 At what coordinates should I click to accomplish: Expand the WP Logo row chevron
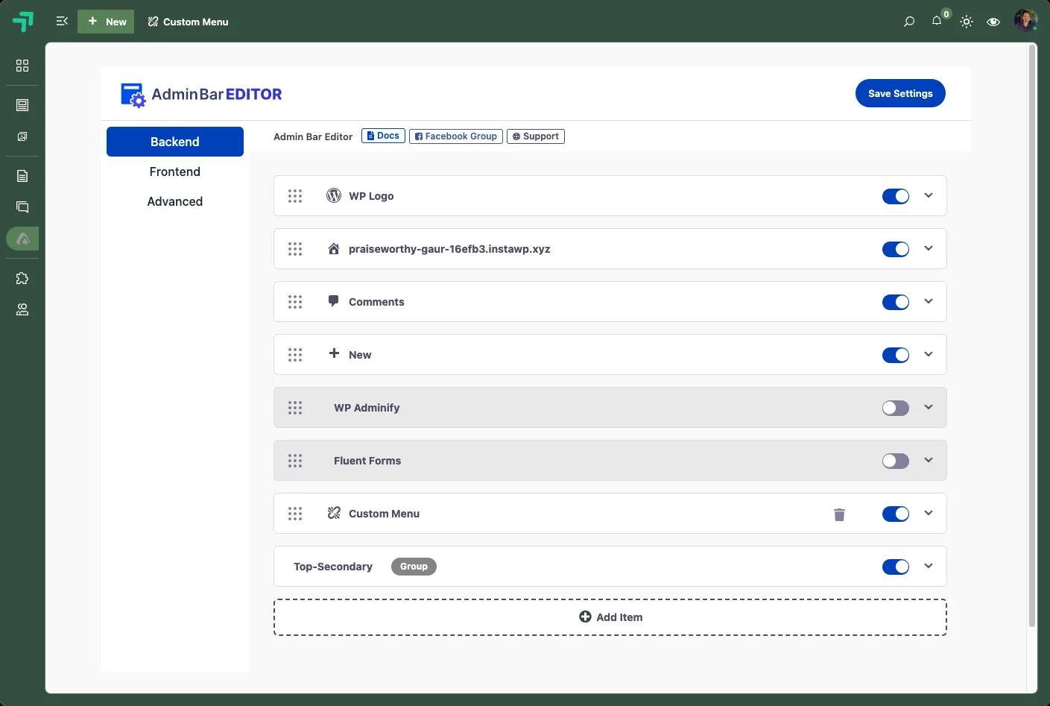pyautogui.click(x=929, y=195)
